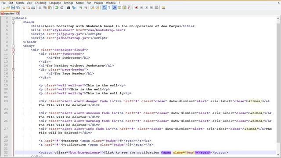Toggle Synchronize Vertical Scrolling toolbar button
The image size is (281, 158).
[x=92, y=7]
